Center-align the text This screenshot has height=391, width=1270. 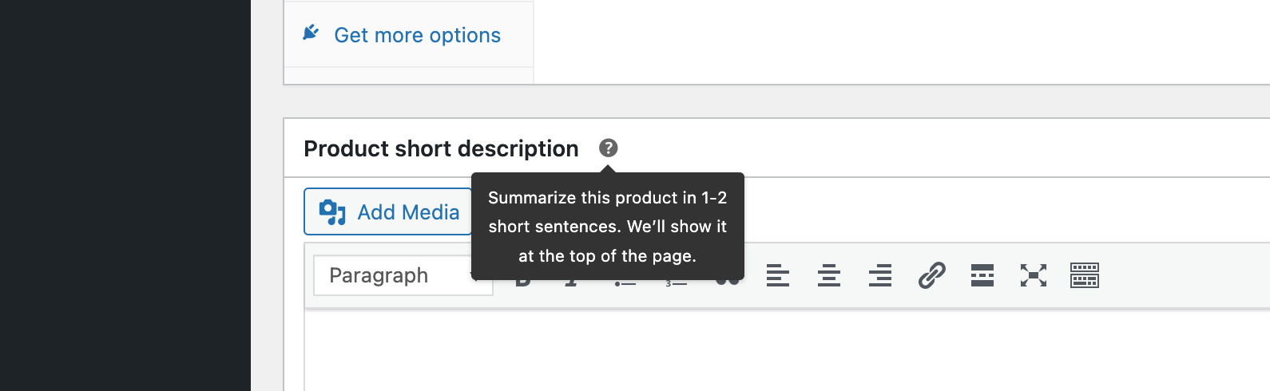[x=829, y=275]
